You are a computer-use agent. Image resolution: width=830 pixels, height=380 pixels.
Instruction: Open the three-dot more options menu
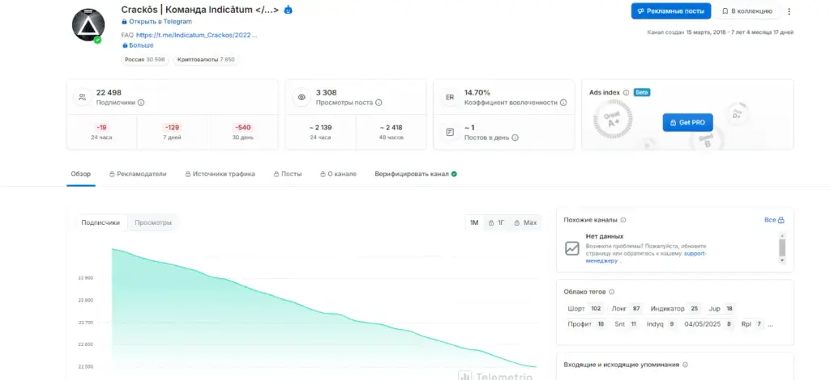click(x=789, y=11)
